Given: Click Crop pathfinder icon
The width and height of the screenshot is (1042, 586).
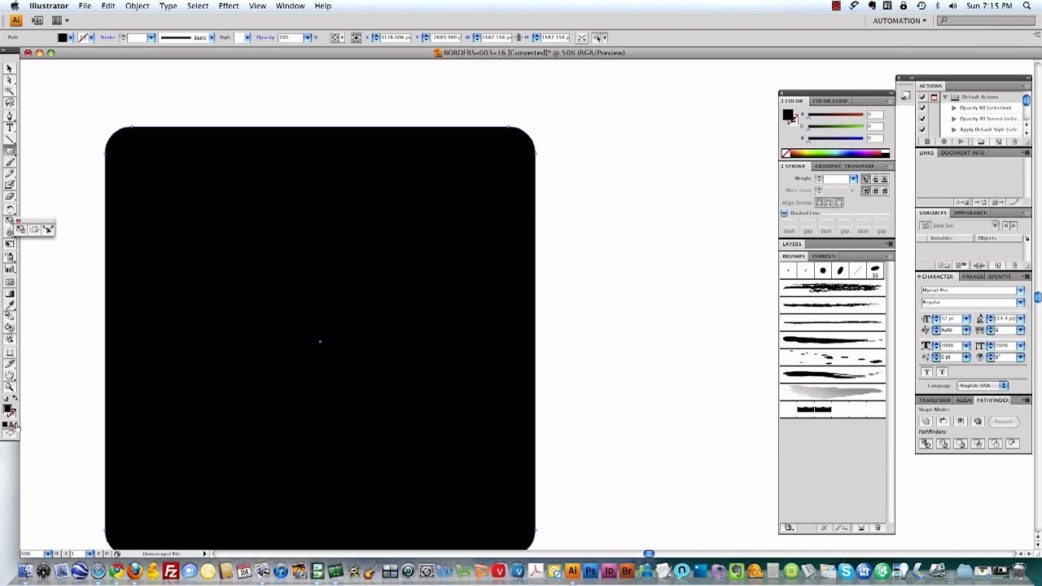Looking at the screenshot, I should [978, 444].
